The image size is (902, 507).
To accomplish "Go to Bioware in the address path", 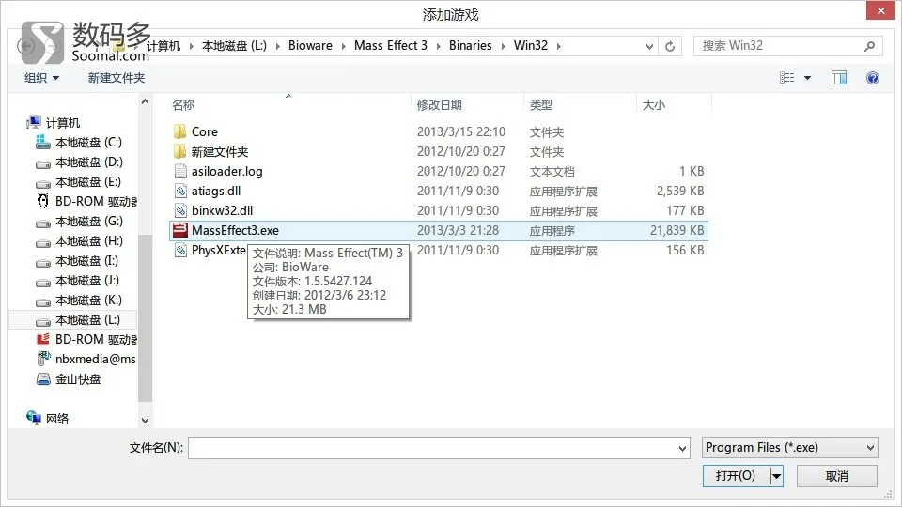I will 310,45.
